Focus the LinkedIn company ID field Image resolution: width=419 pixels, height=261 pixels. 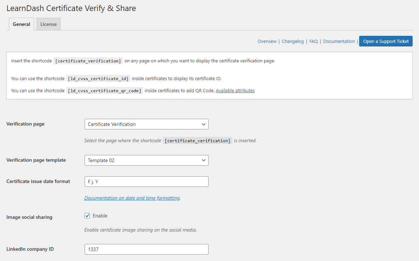click(x=146, y=249)
